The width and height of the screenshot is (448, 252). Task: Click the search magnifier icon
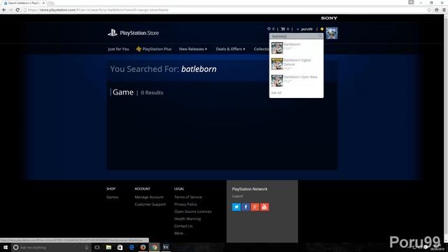point(321,36)
